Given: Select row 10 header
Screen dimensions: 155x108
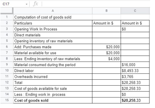Looking at the screenshot, I should click(7, 71).
